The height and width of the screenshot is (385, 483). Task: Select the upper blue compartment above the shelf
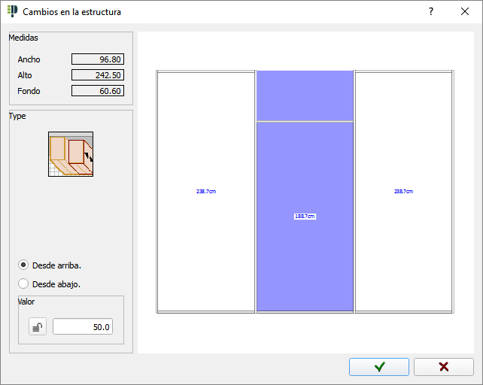(305, 95)
